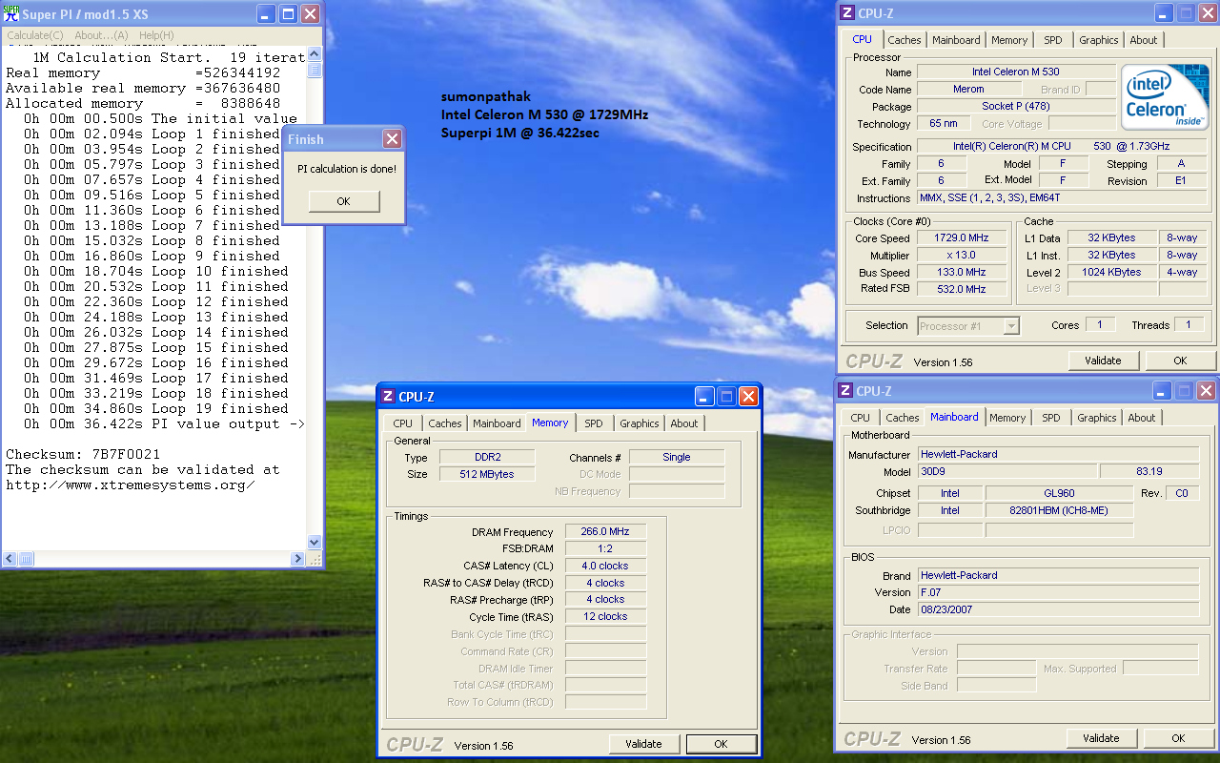Viewport: 1220px width, 763px height.
Task: Click the xtremesystems.org URL text
Action: tap(131, 485)
